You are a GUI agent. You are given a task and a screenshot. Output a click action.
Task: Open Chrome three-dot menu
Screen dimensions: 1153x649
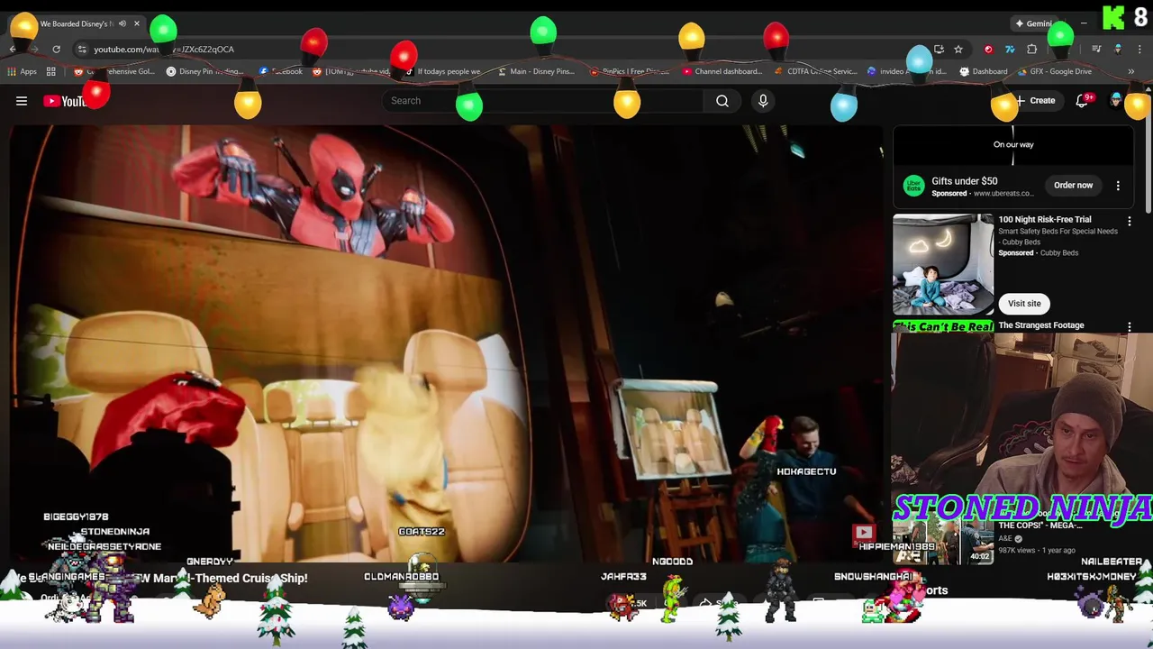[1139, 50]
